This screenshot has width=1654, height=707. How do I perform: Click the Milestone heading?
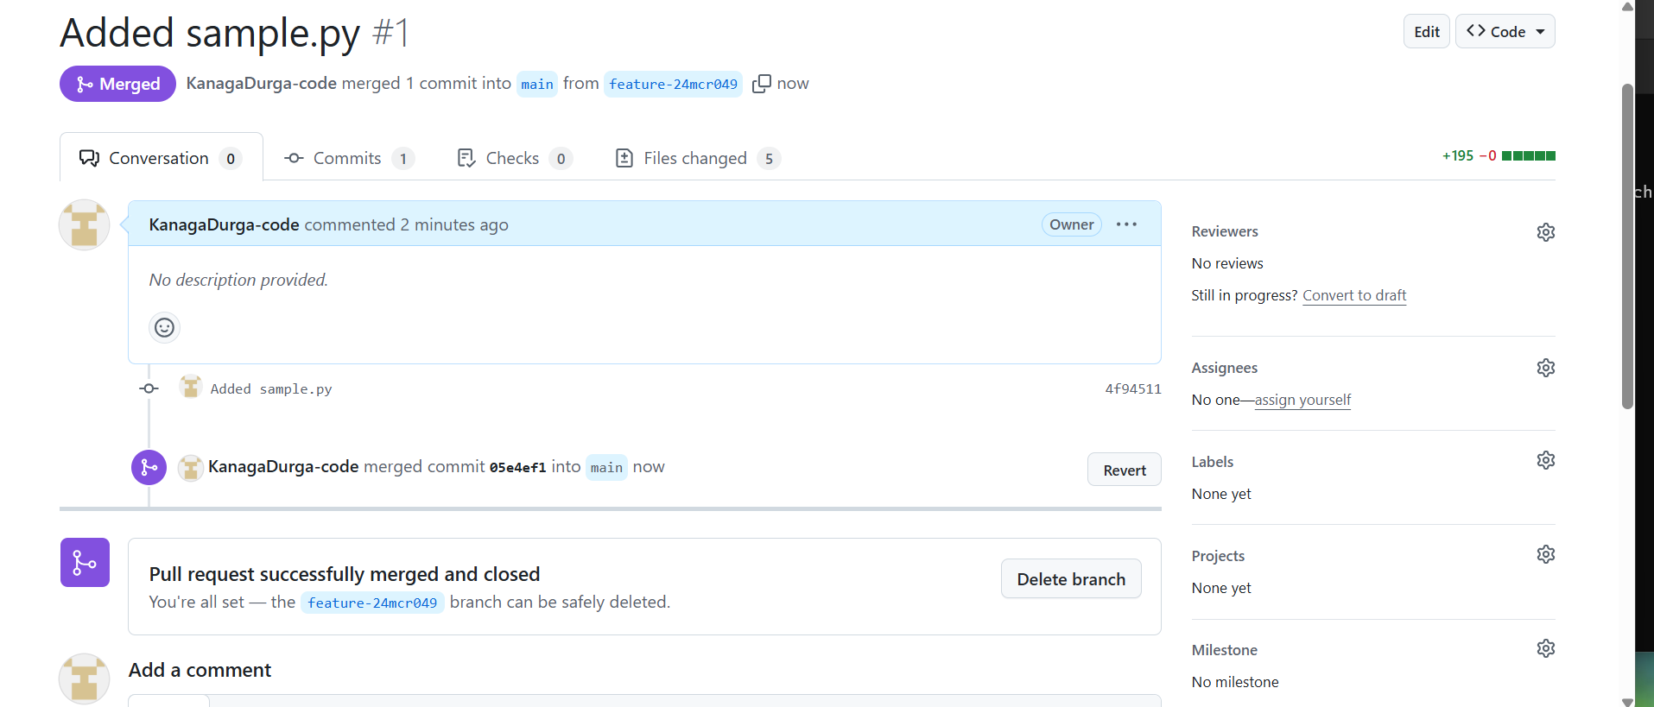(1225, 650)
